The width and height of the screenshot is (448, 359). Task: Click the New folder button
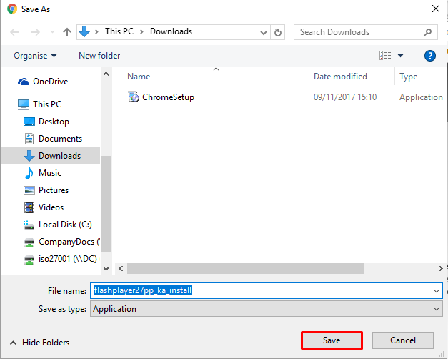[x=99, y=56]
